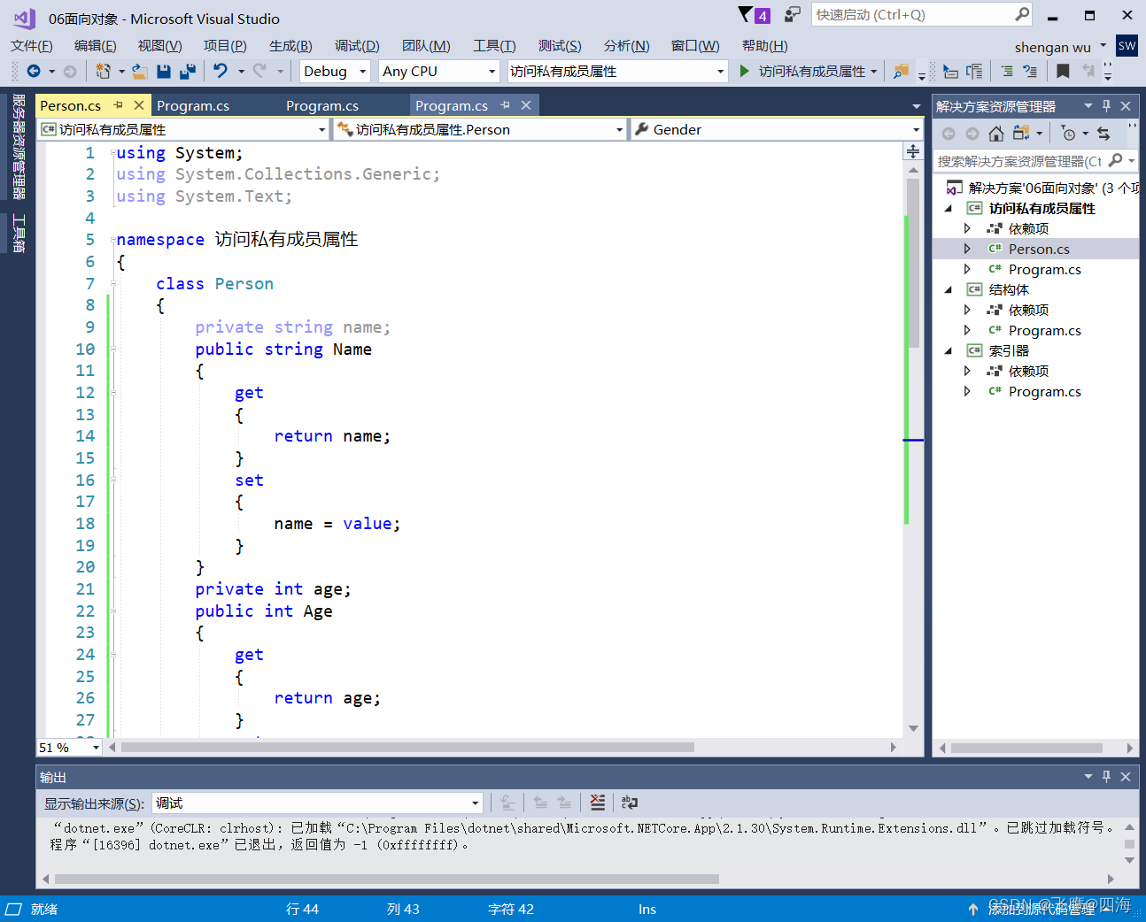
Task: Open notifications flag icon in title bar
Action: (746, 14)
